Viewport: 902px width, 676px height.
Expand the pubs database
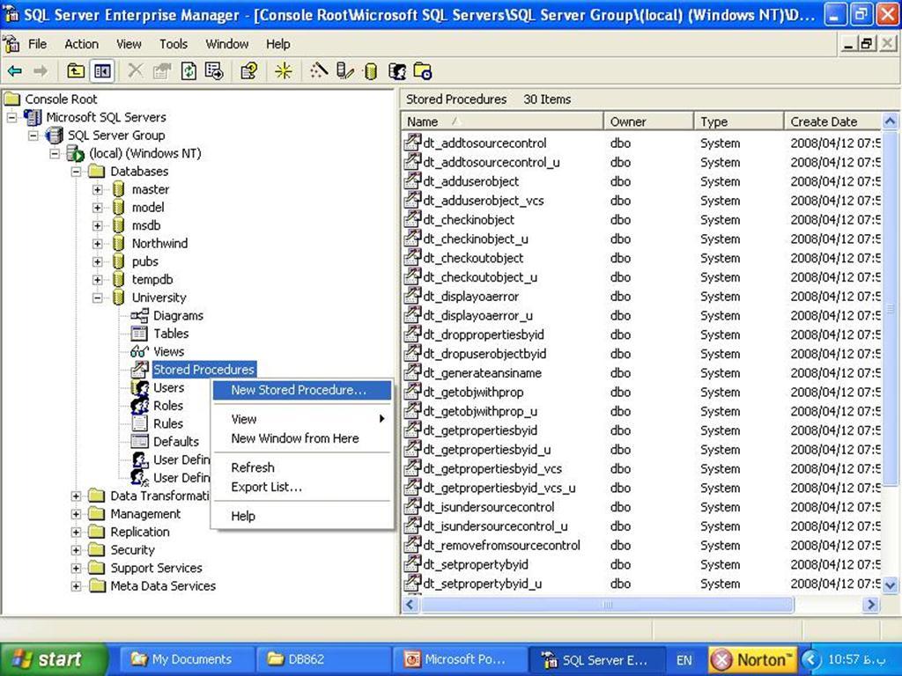point(97,262)
